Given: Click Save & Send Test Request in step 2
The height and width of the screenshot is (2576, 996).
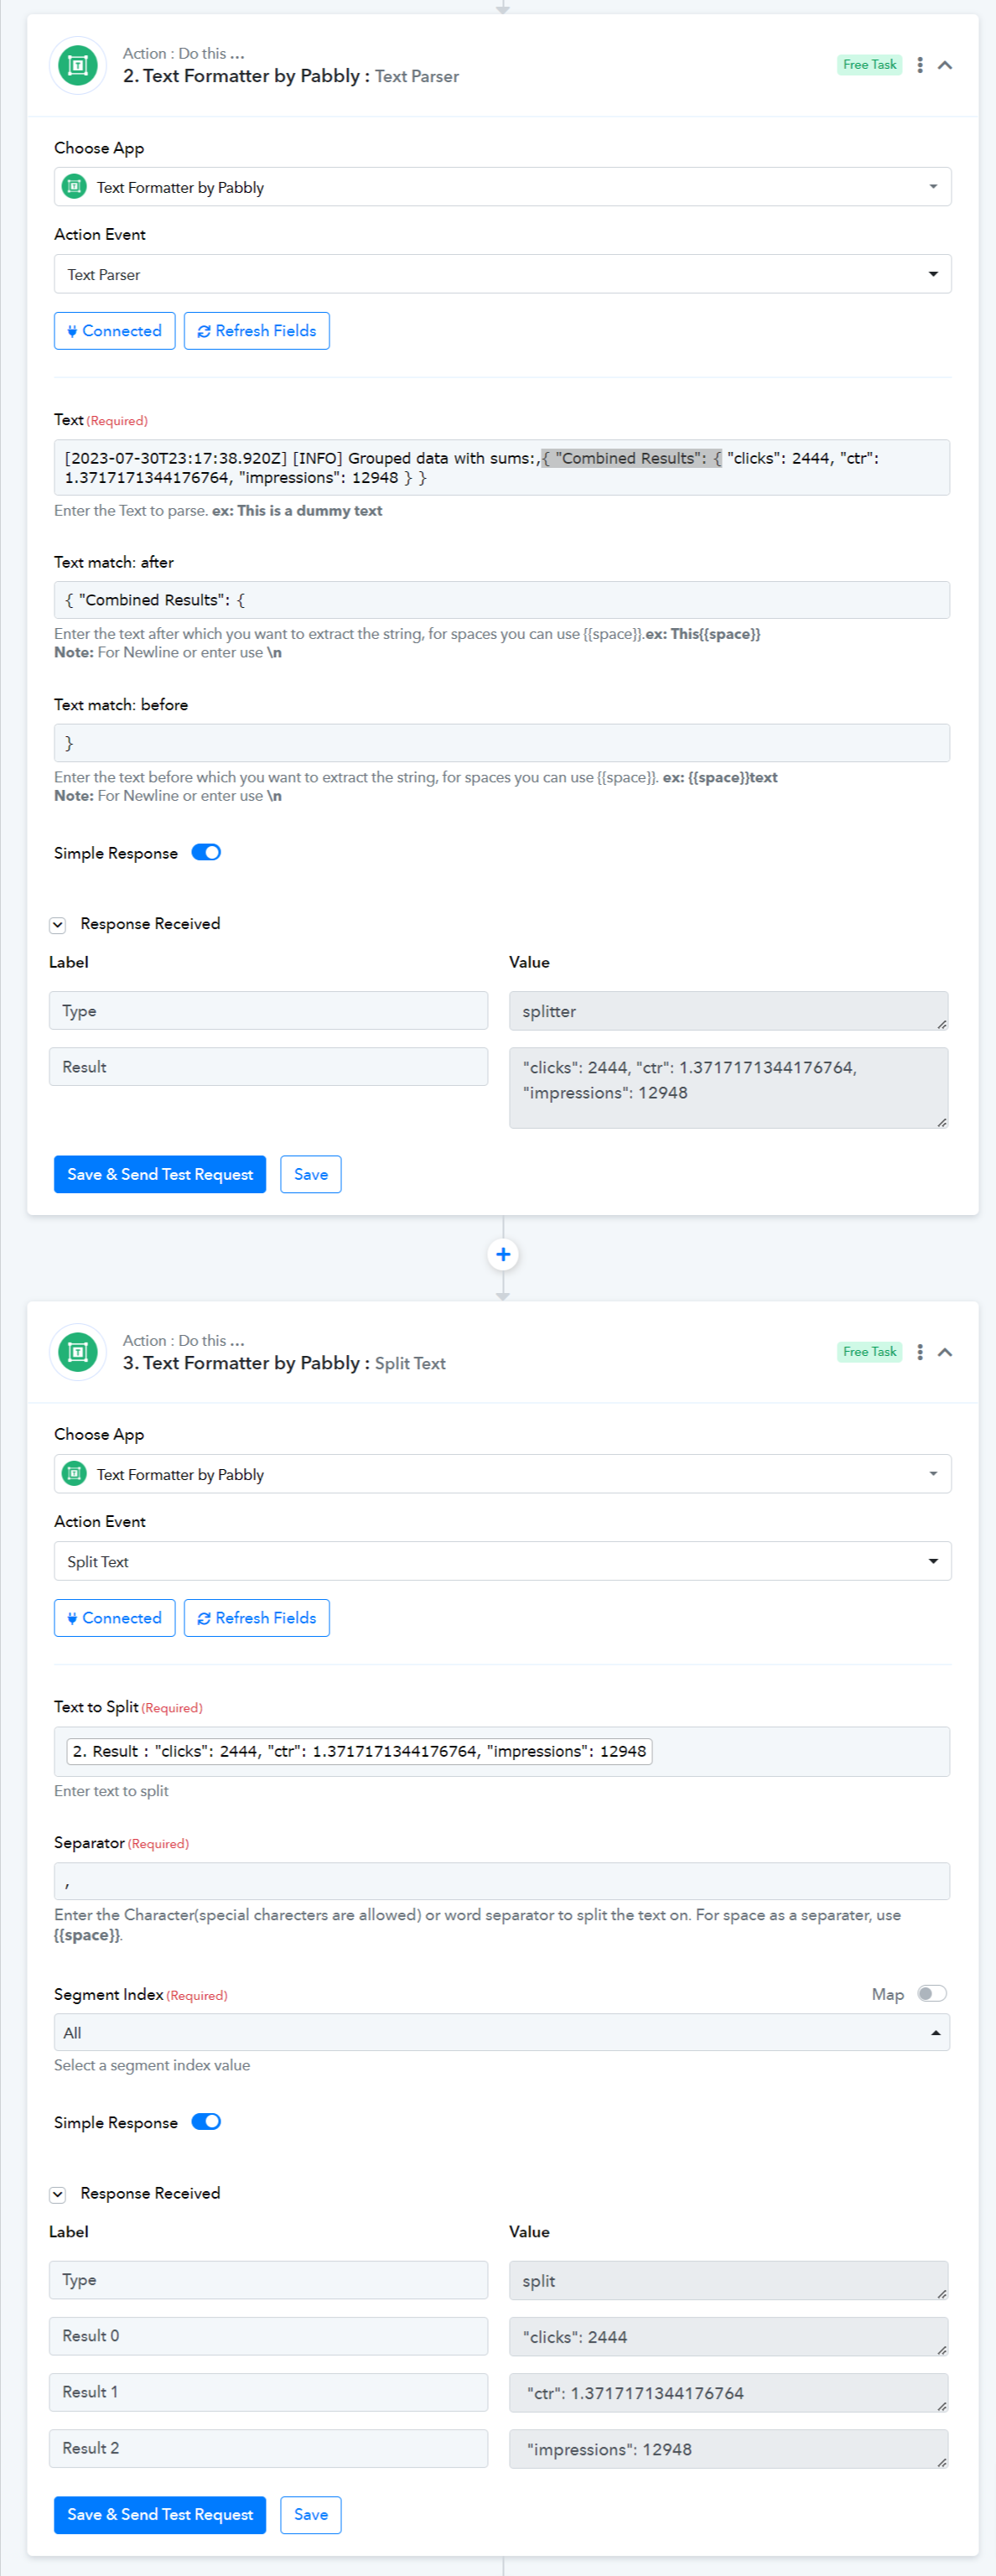Looking at the screenshot, I should pos(160,1174).
